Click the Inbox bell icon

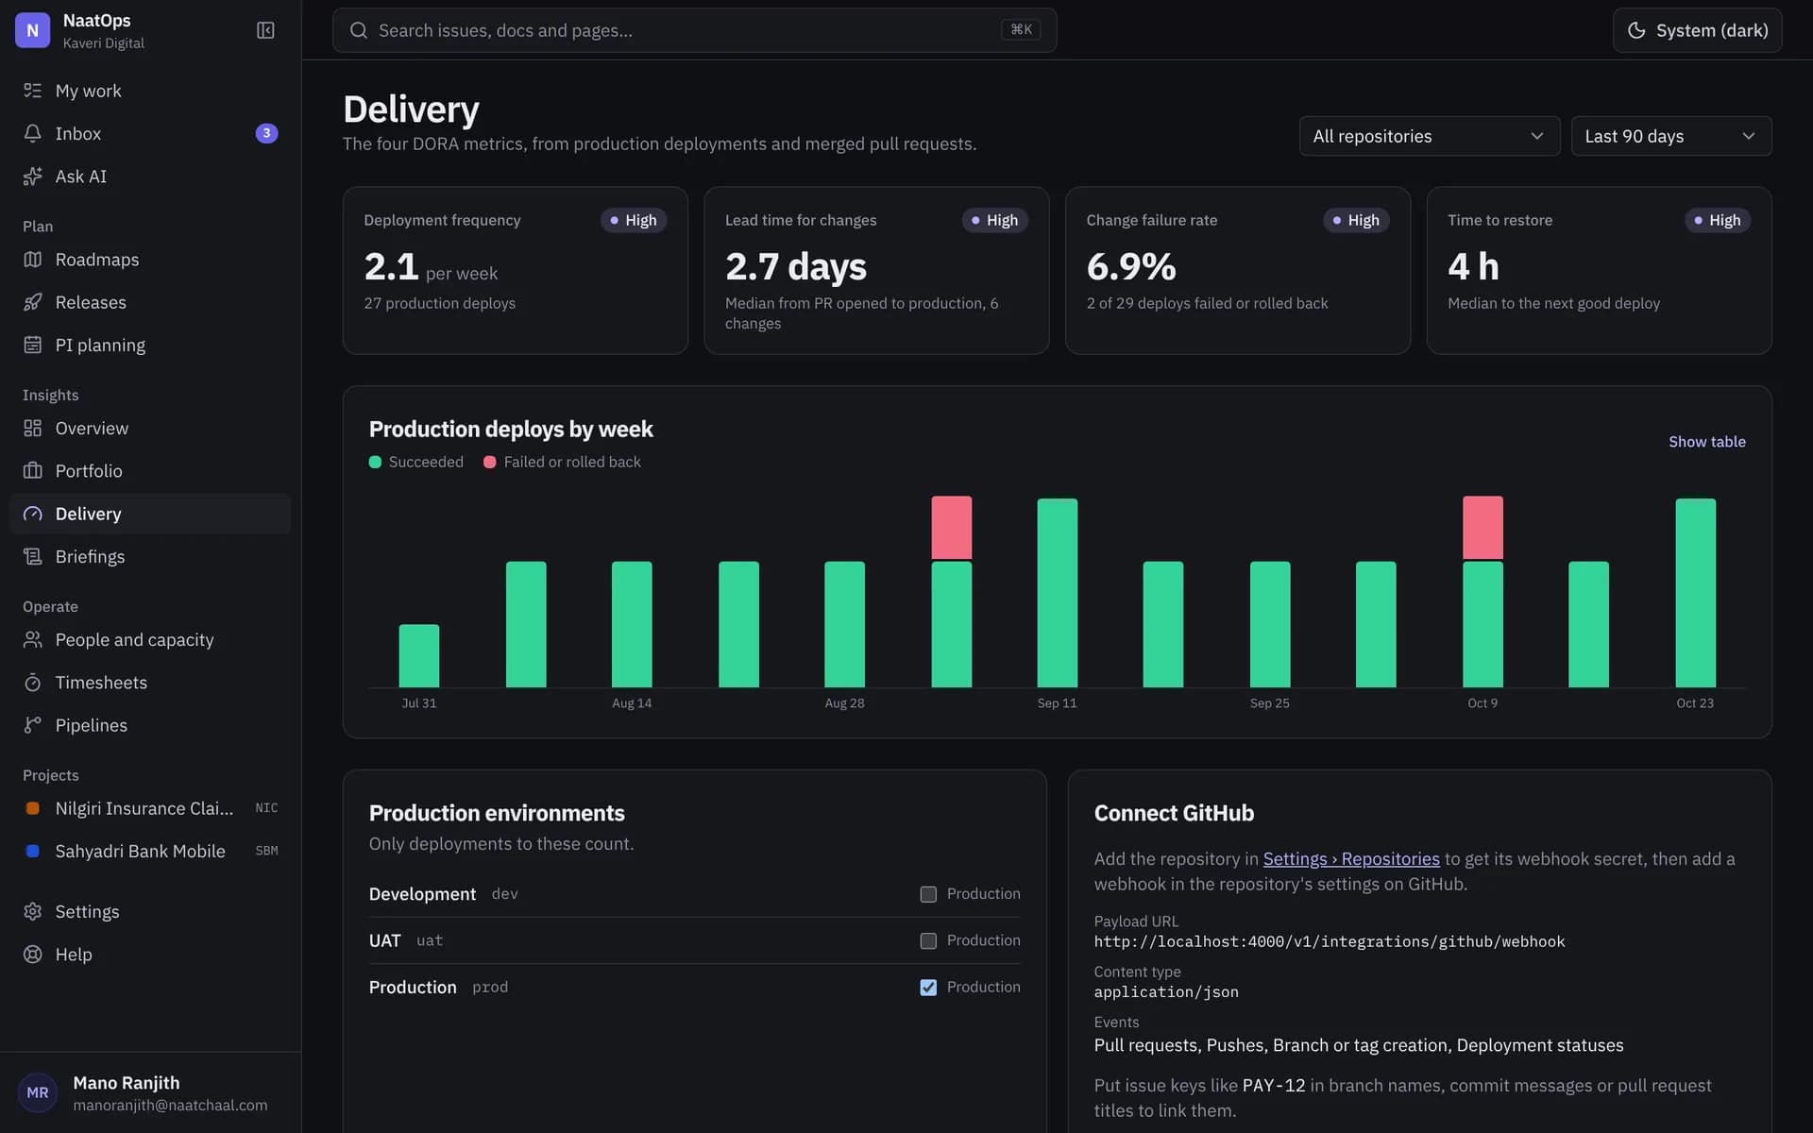click(x=33, y=133)
